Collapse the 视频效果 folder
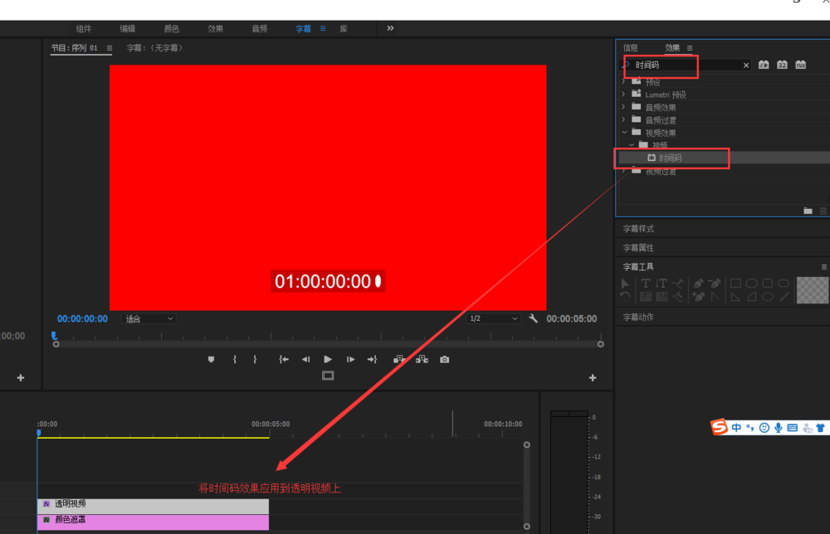Viewport: 830px width, 534px height. [623, 132]
